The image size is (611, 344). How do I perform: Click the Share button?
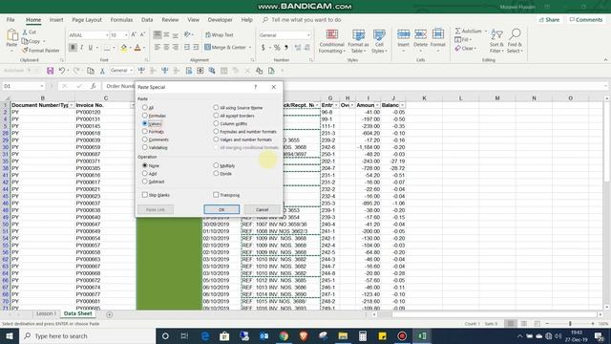(549, 19)
